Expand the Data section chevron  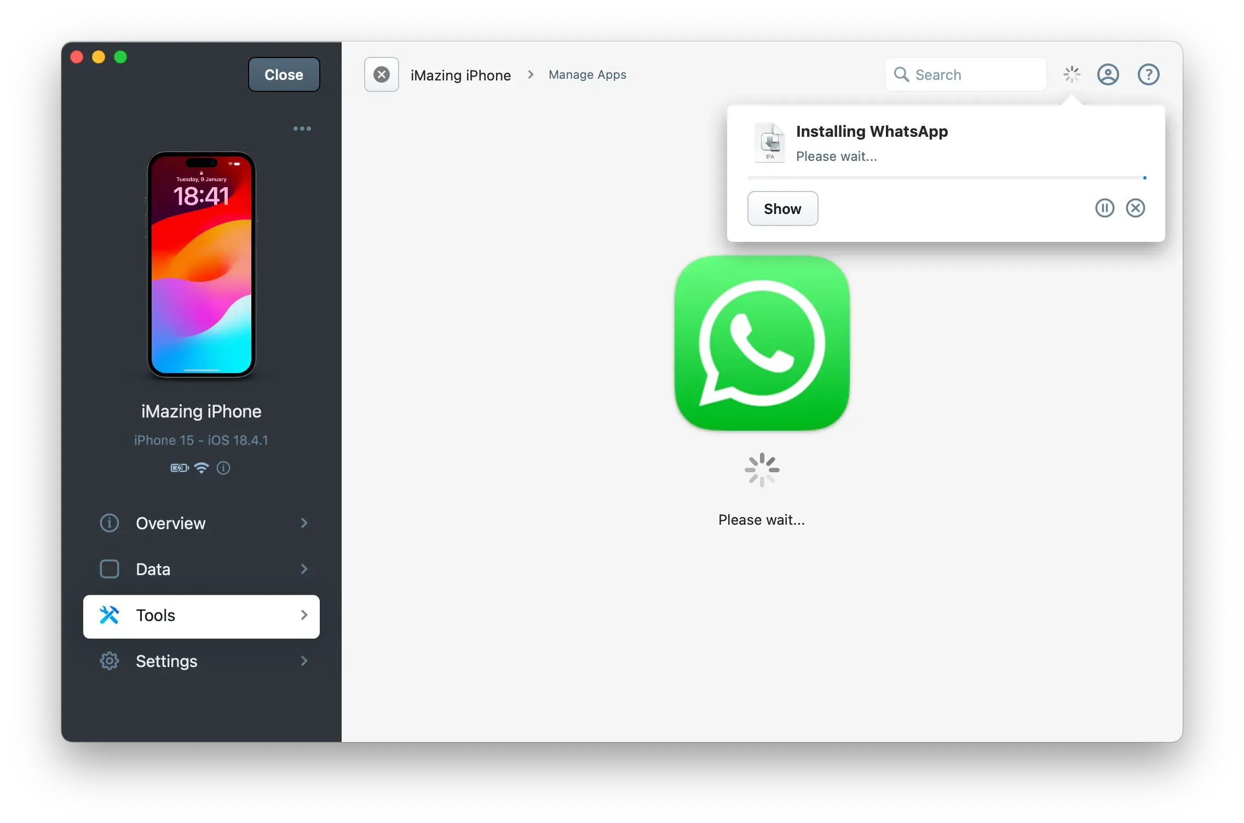tap(304, 569)
